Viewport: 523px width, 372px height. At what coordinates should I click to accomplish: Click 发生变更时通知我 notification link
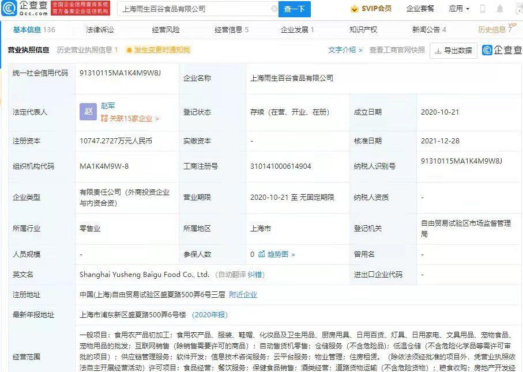tap(159, 50)
